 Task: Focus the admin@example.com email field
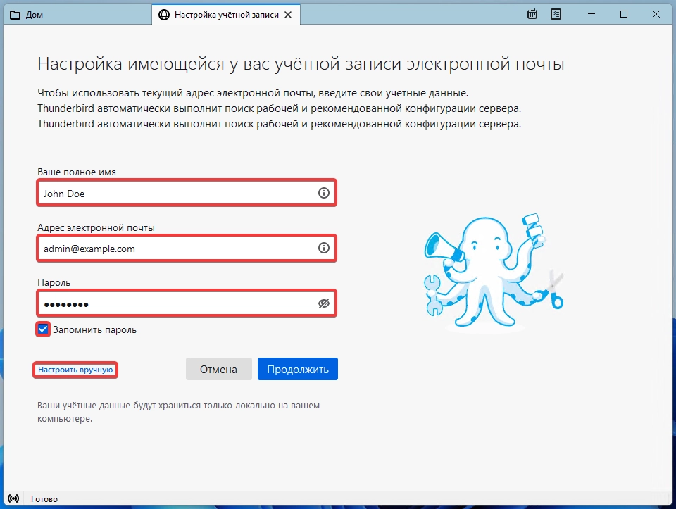[x=187, y=249]
